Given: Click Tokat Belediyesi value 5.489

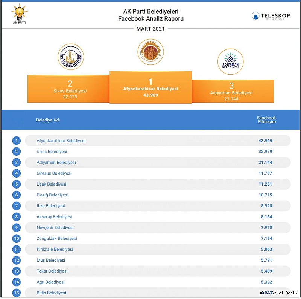Looking at the screenshot, I should tap(265, 271).
